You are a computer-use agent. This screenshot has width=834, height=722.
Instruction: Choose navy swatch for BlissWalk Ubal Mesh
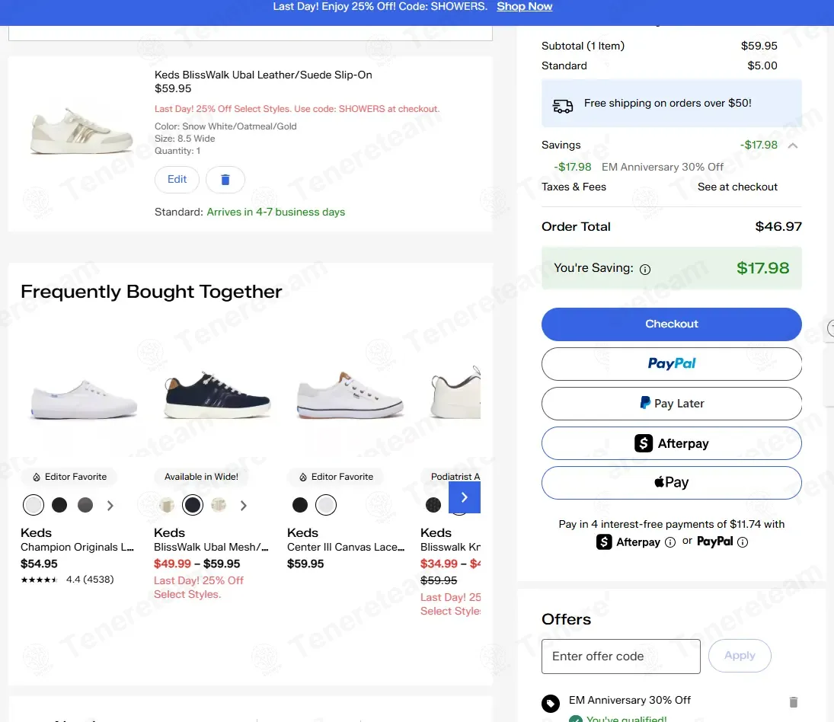pyautogui.click(x=193, y=505)
